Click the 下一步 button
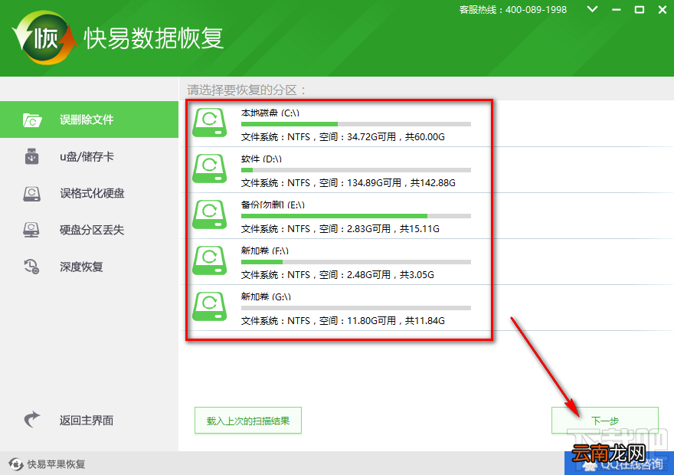Image resolution: width=674 pixels, height=475 pixels. (x=605, y=421)
